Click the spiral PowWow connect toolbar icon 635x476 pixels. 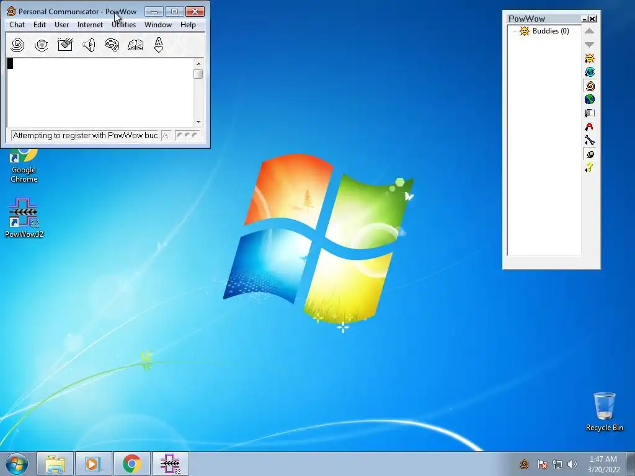17,45
